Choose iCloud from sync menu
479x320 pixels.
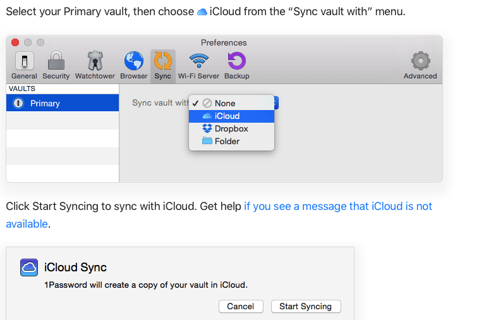tap(231, 116)
